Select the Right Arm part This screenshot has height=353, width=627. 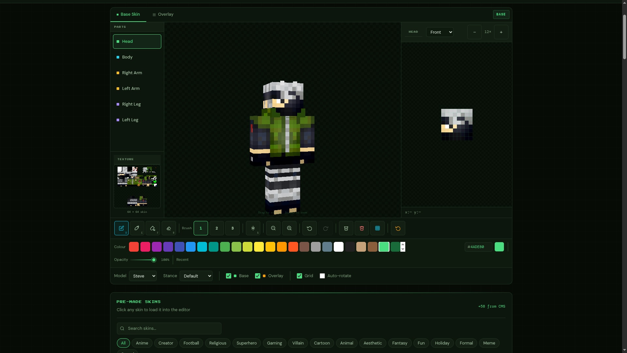click(137, 73)
